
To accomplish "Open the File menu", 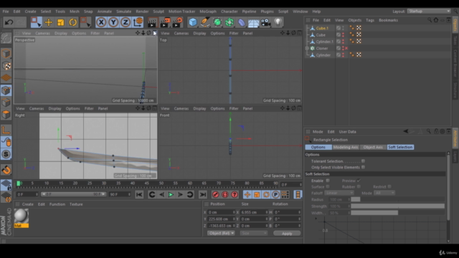I will point(6,11).
